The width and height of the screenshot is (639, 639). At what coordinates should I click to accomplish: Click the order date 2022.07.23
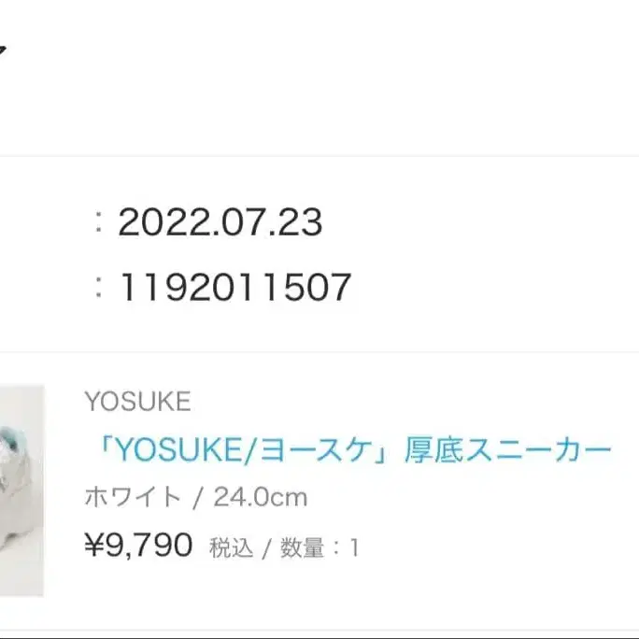pos(220,222)
